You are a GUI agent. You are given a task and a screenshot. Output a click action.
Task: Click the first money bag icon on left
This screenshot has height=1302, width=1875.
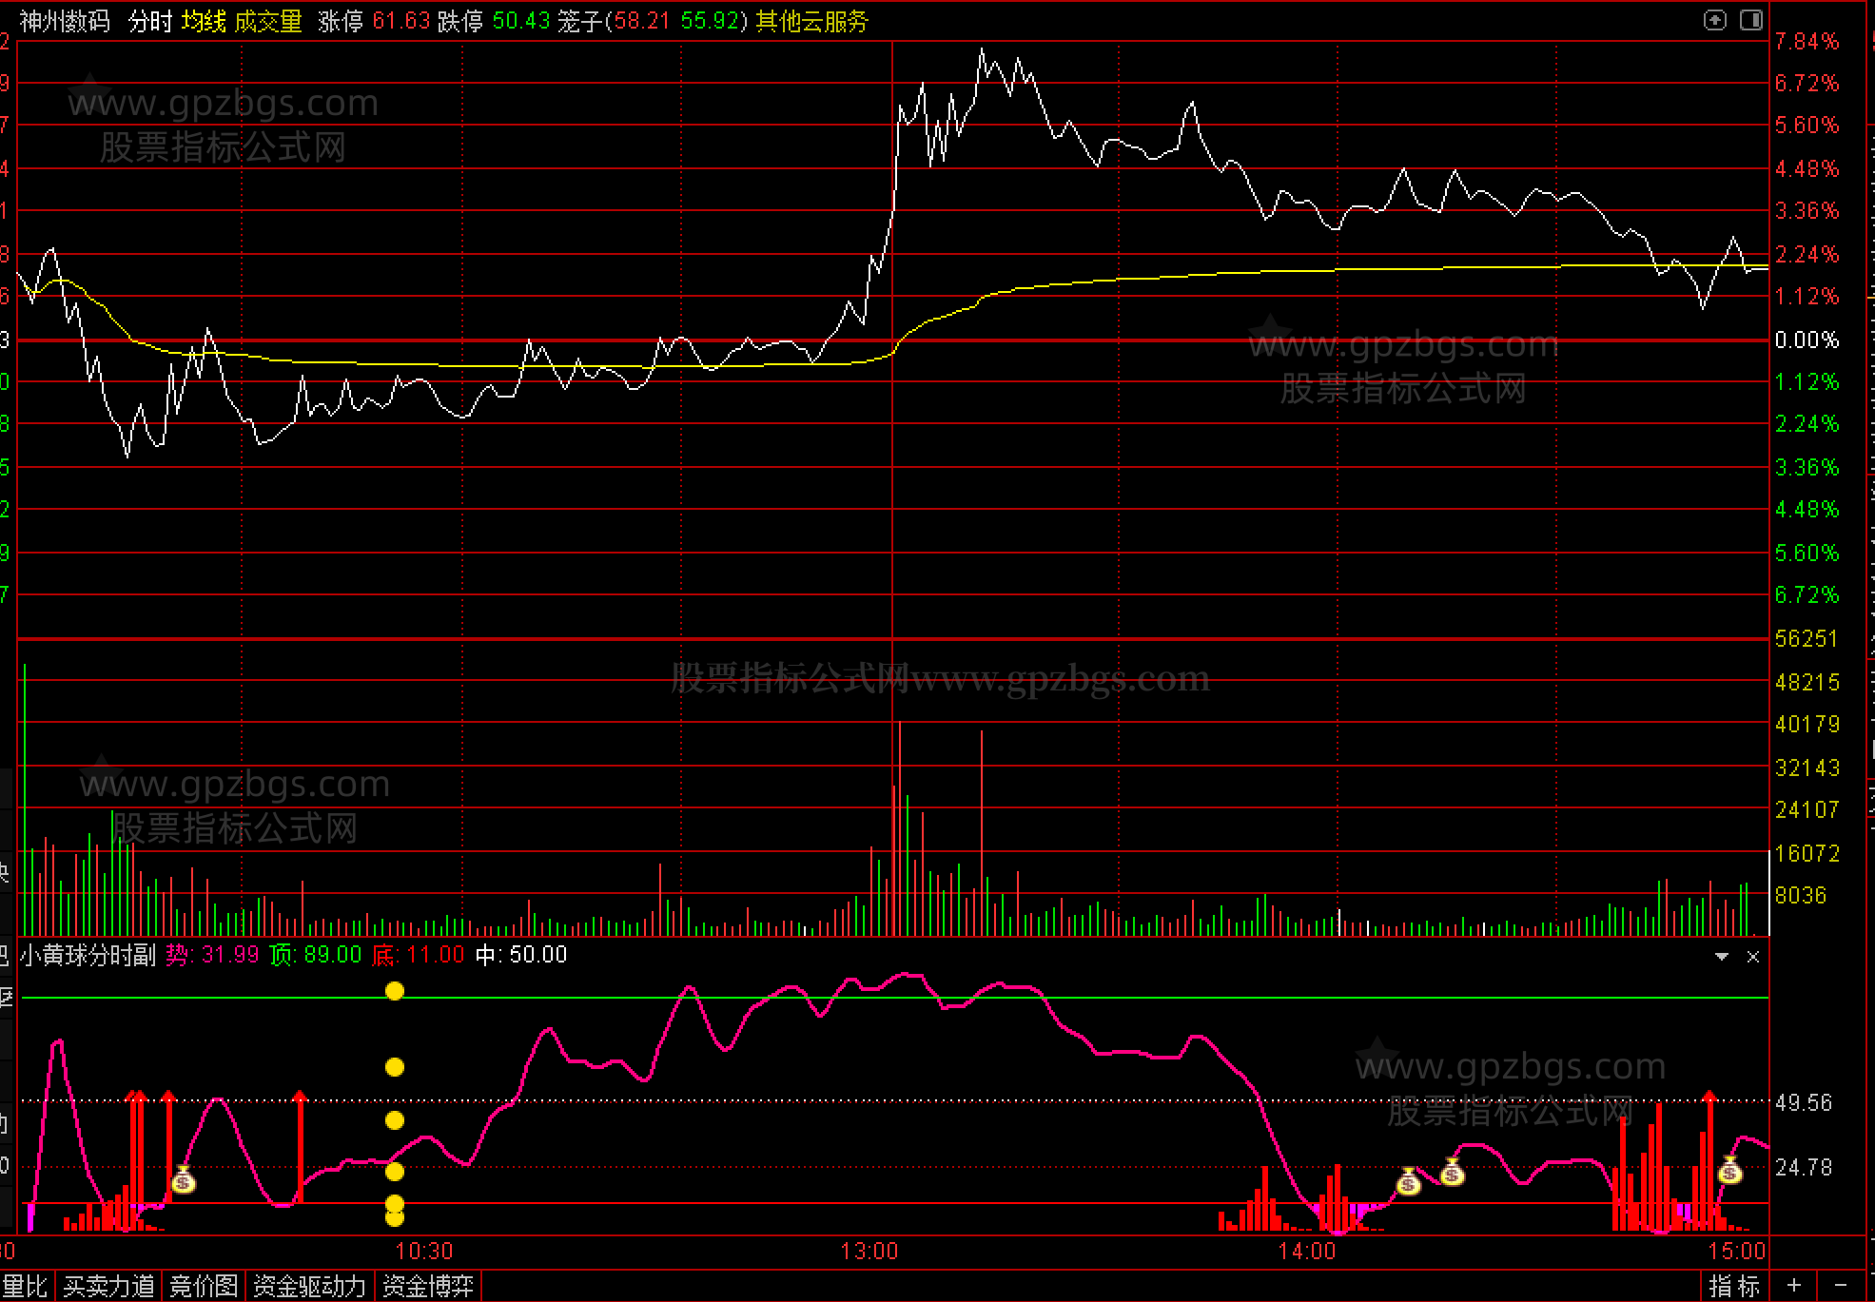point(184,1181)
